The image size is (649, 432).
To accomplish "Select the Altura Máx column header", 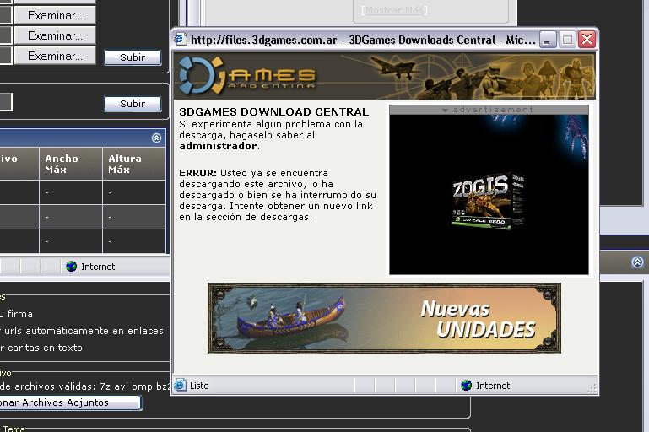I will pos(134,164).
